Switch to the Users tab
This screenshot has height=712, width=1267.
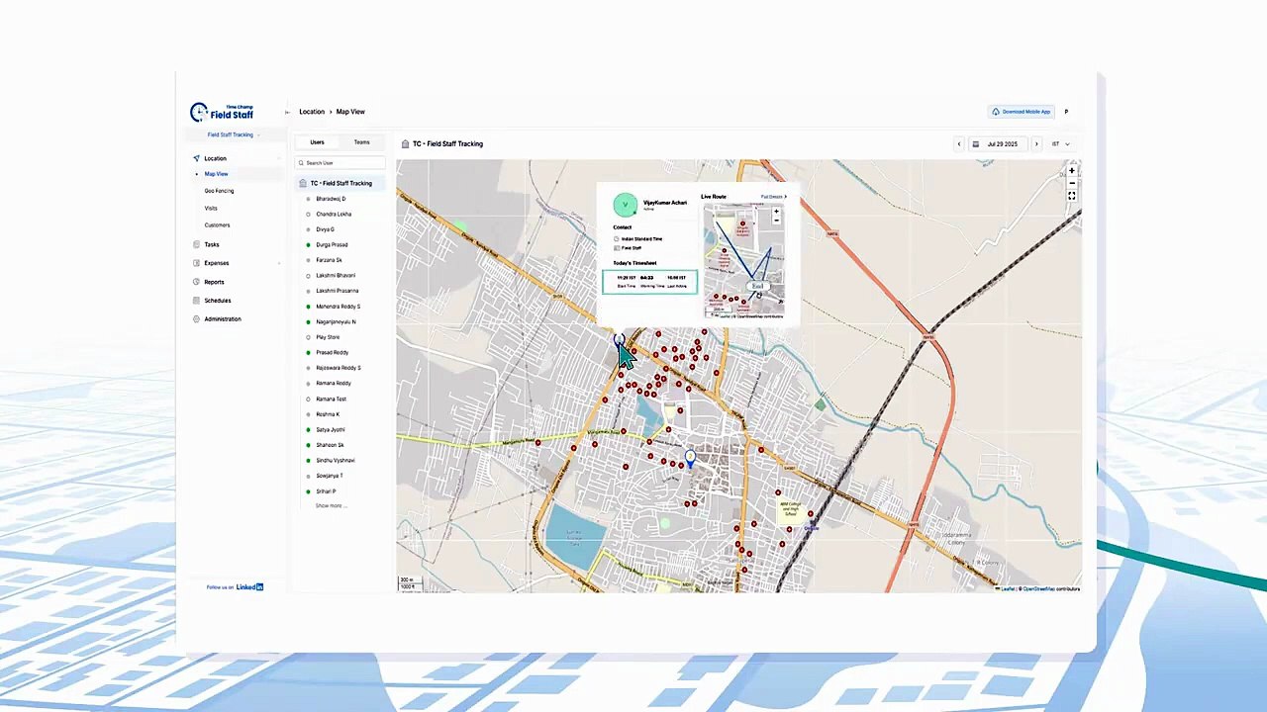(317, 142)
